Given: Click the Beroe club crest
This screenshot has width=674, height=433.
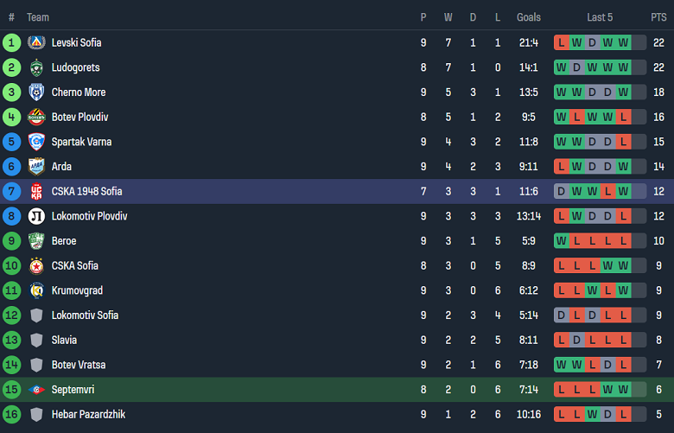Looking at the screenshot, I should (x=36, y=241).
